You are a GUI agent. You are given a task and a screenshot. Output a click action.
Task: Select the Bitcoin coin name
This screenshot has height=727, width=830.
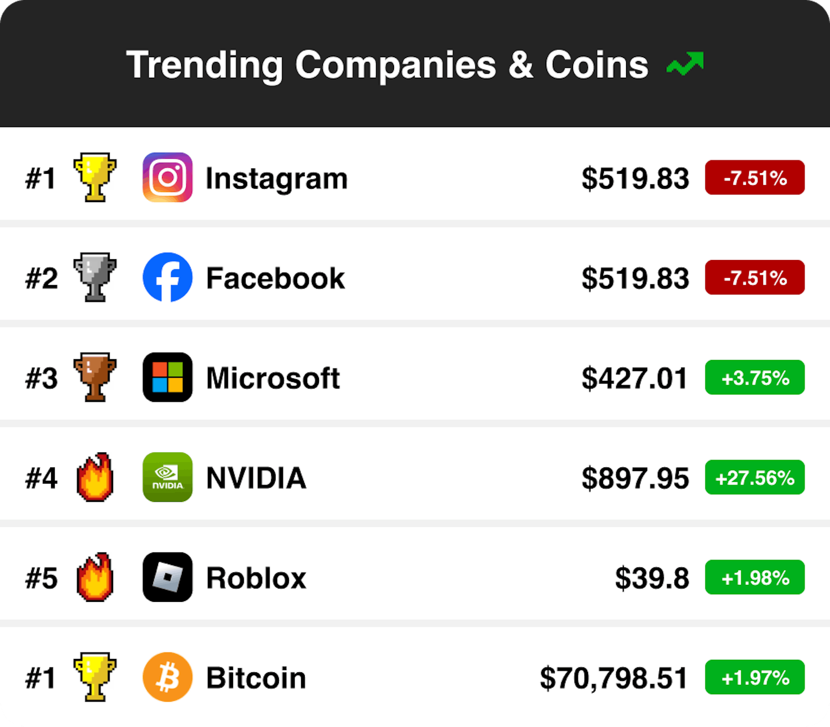(x=256, y=678)
